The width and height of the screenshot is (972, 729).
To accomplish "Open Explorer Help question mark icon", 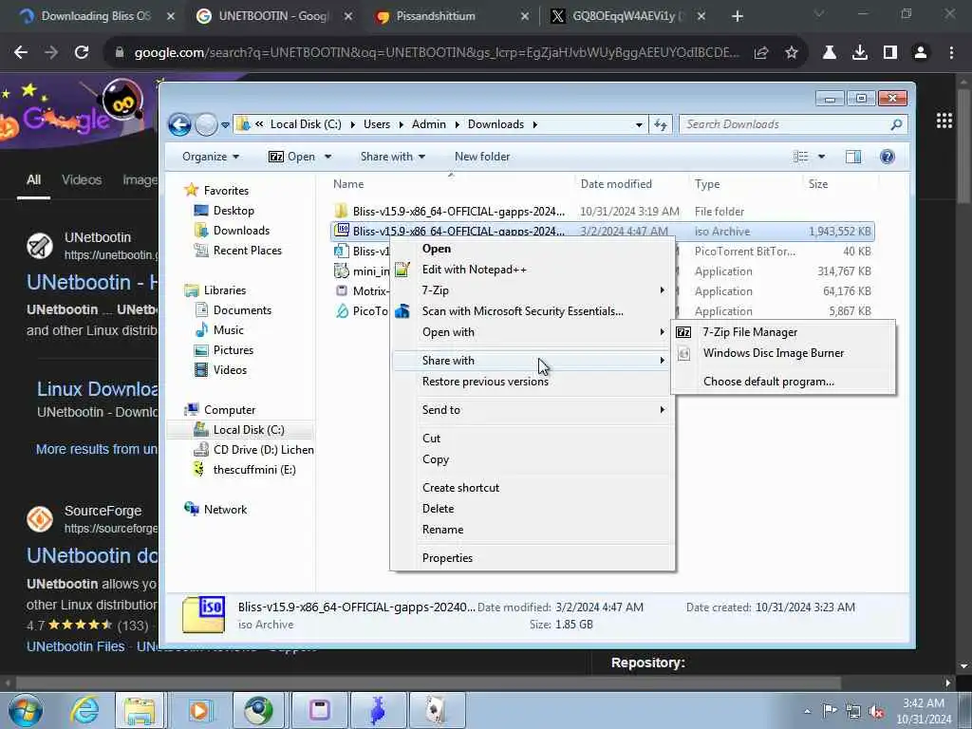I will [x=888, y=157].
